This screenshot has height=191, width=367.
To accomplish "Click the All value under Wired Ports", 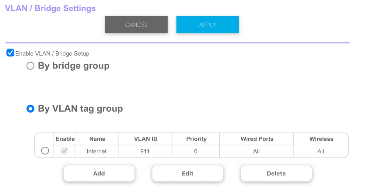I will 256,151.
